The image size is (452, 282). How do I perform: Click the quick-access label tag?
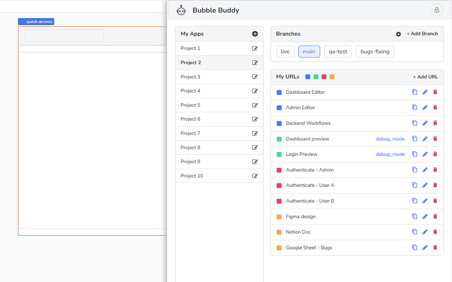pyautogui.click(x=36, y=22)
